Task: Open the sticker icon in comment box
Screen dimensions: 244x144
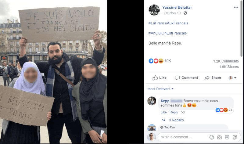Action: [235, 137]
